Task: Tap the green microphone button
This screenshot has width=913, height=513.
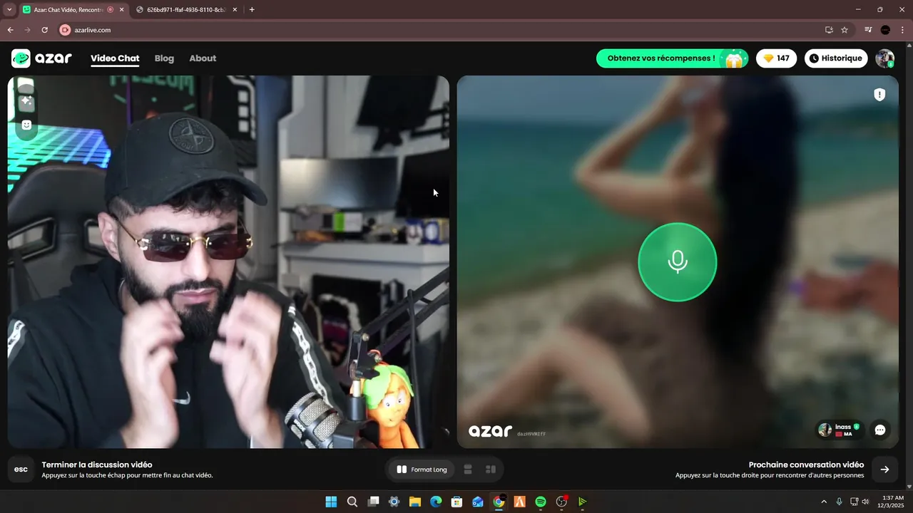Action: click(677, 262)
